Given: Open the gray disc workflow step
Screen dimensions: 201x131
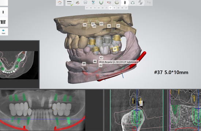Looking at the screenshot, I should (140, 3).
